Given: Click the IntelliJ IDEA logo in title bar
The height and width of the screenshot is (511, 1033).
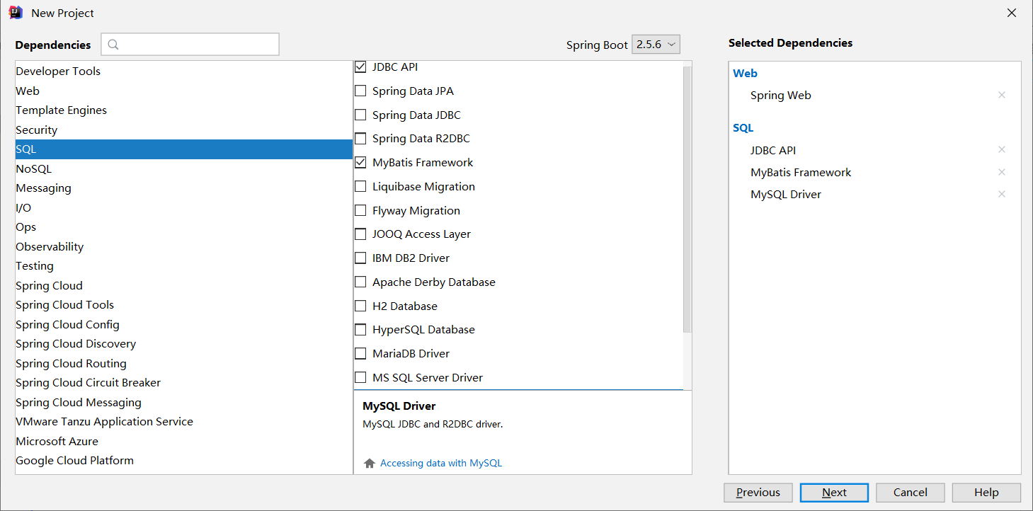Looking at the screenshot, I should (x=15, y=12).
